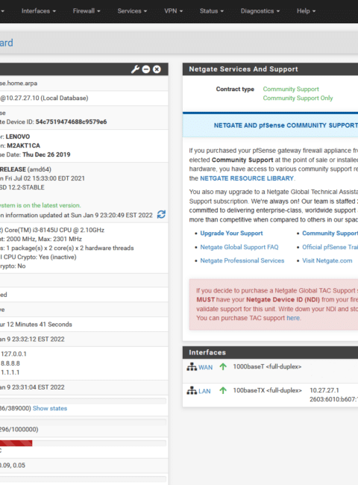
Task: Open the NETGATE RESOURCE LIBRARY link
Action: 247,178
